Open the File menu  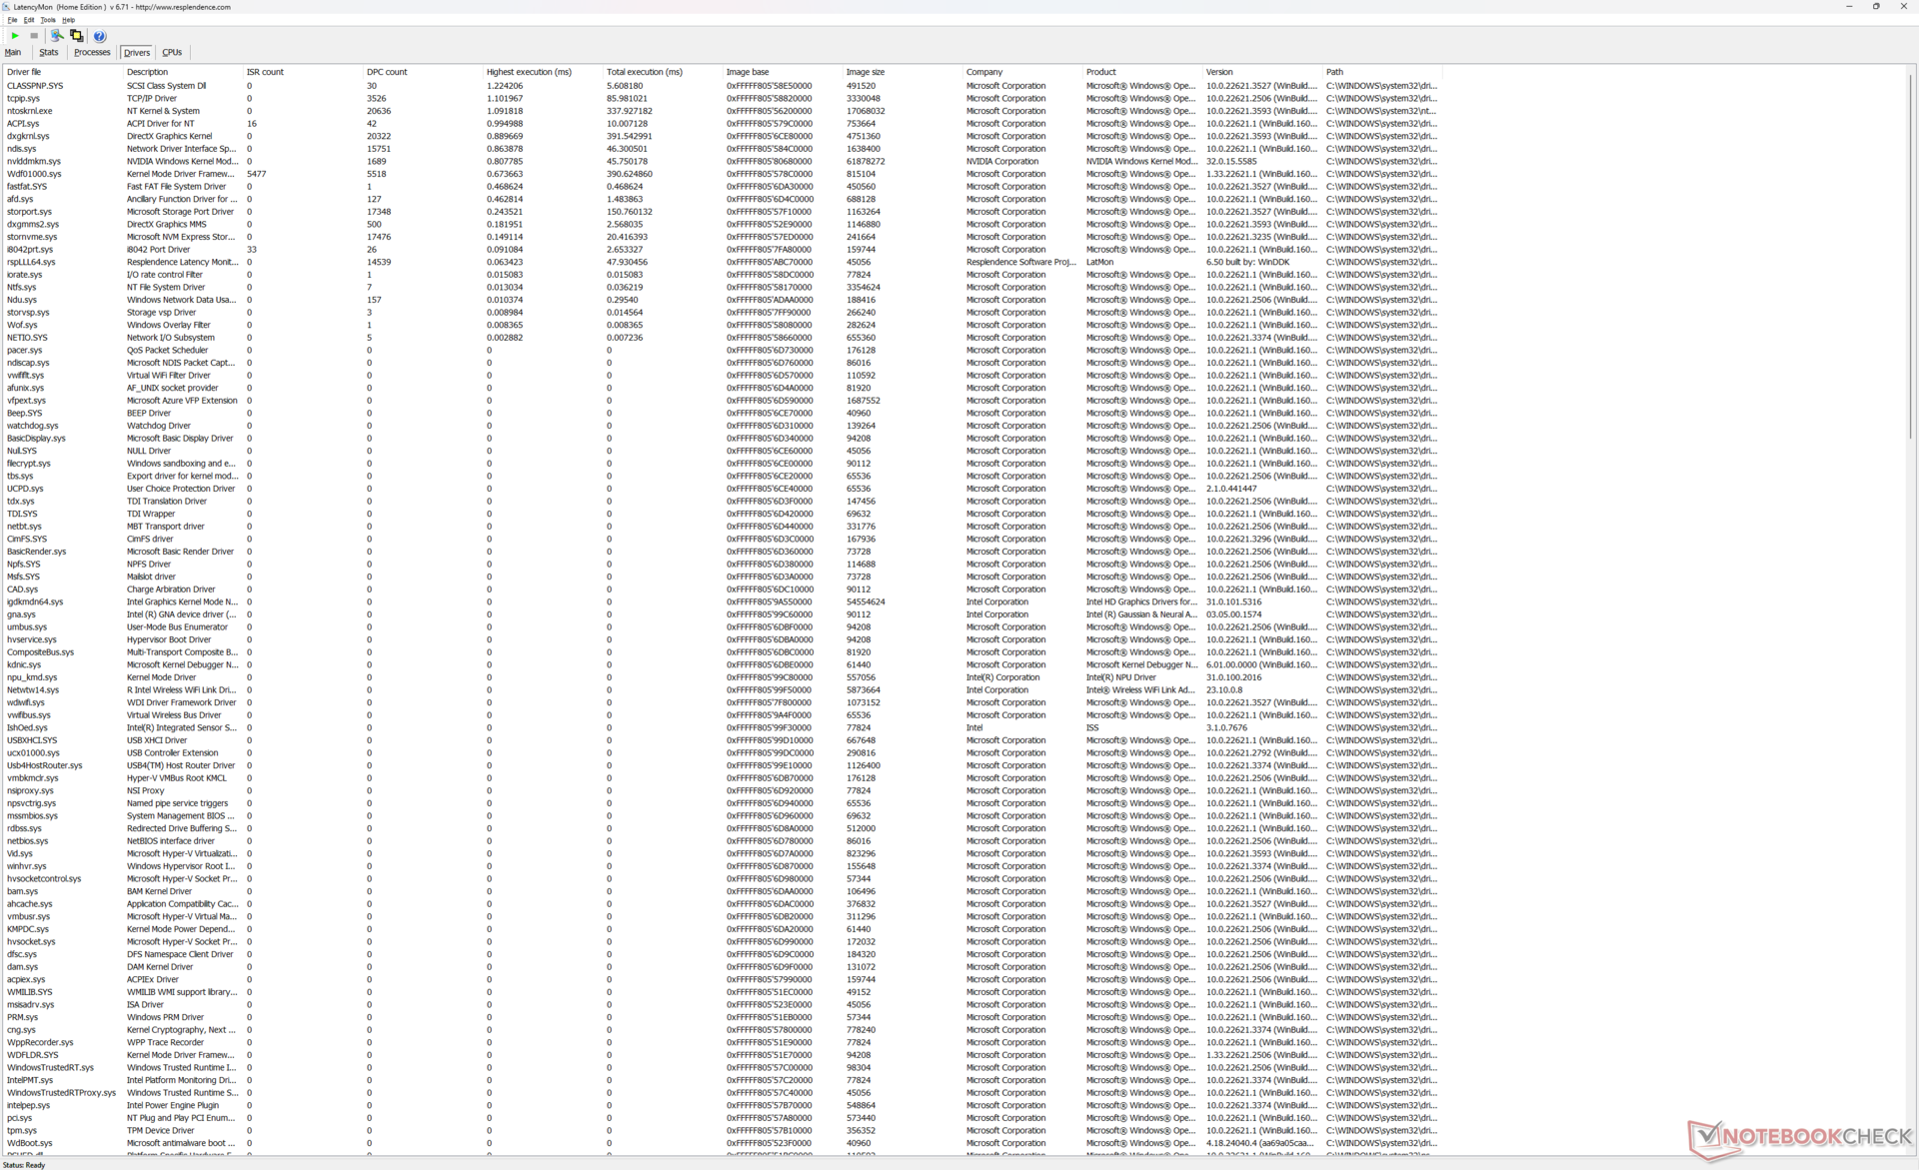12,20
